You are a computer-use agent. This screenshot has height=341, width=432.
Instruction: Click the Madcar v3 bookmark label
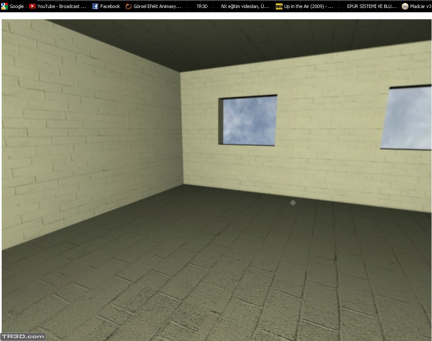421,6
